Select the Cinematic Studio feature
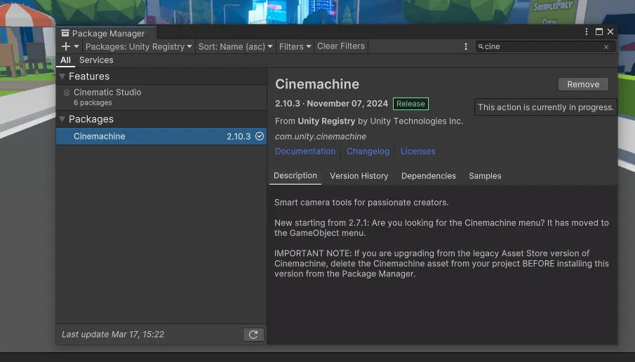This screenshot has height=362, width=635. (161, 98)
